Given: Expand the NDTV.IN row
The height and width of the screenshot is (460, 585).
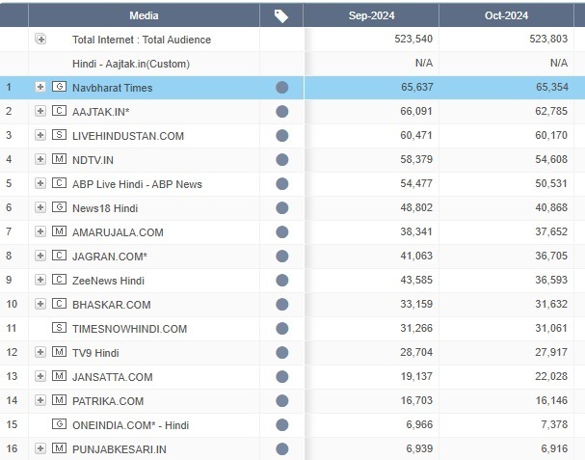Looking at the screenshot, I should [40, 159].
